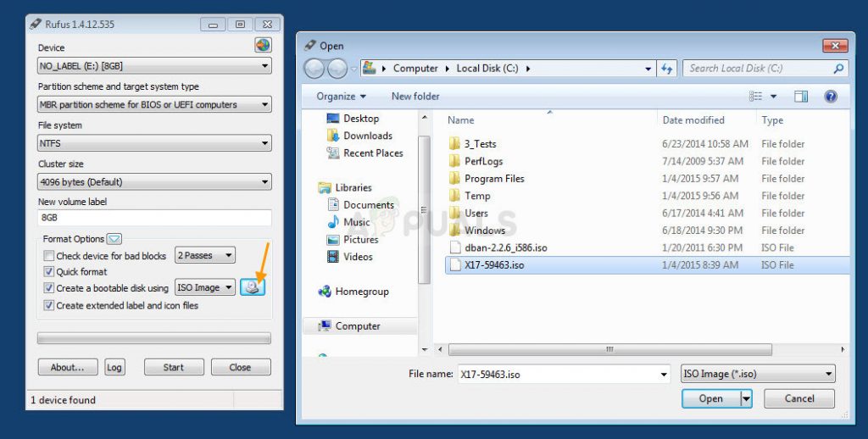Toggle Create extended label and icon files
Image resolution: width=868 pixels, height=439 pixels.
pos(48,306)
